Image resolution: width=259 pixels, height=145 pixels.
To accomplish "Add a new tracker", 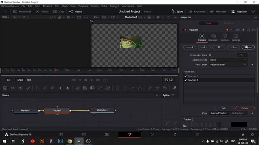I will point(224,108).
